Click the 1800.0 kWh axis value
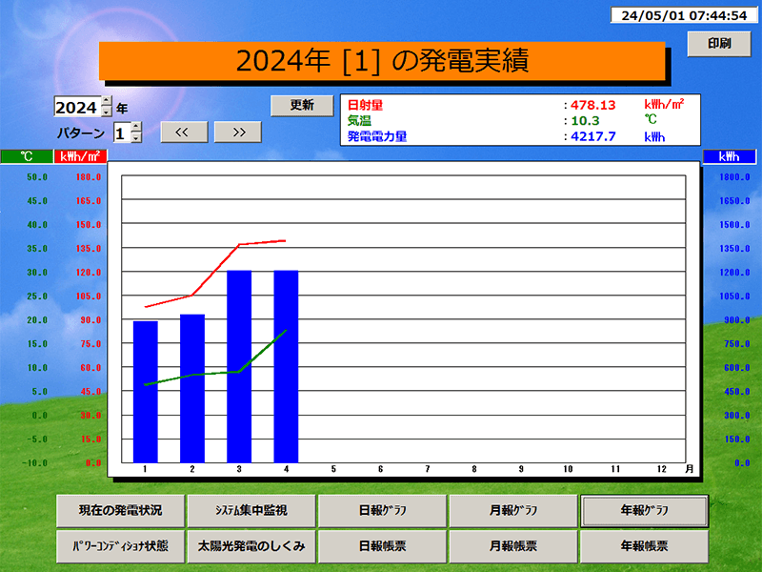762x572 pixels. click(734, 177)
